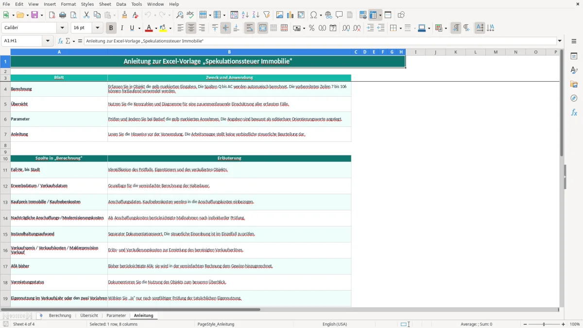Open the sidebar Gallery deck
This screenshot has height=328, width=583.
coord(574,84)
